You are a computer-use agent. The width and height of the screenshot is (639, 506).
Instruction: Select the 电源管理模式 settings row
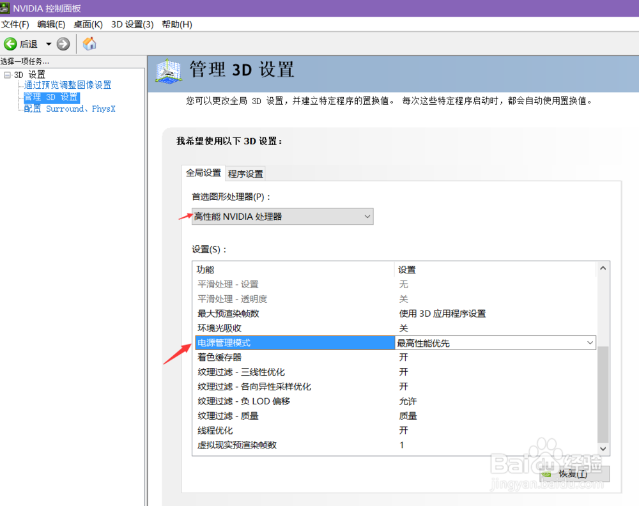[256, 342]
